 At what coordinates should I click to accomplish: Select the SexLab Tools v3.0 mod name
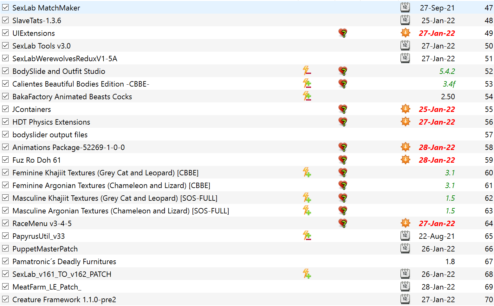coord(42,46)
